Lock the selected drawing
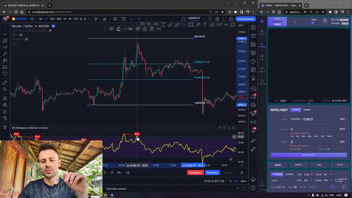The width and height of the screenshot is (352, 198). (145, 29)
